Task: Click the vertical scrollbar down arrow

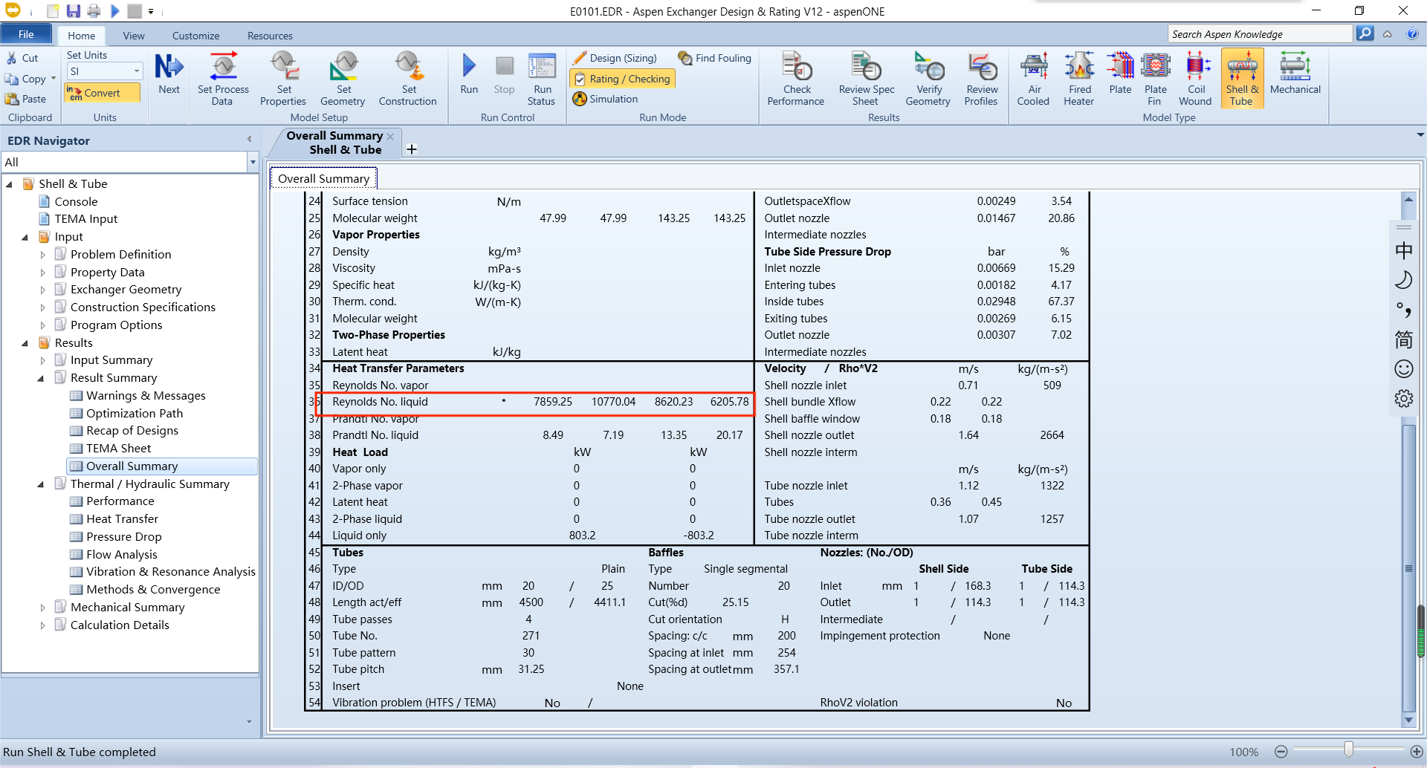Action: (x=1408, y=720)
